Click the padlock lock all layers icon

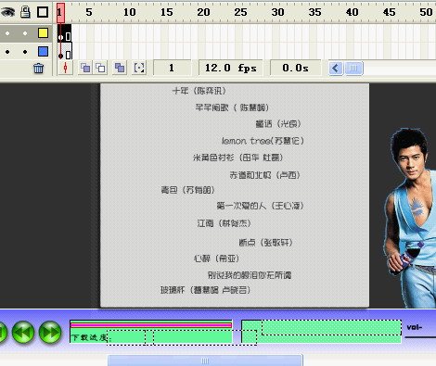tap(25, 12)
